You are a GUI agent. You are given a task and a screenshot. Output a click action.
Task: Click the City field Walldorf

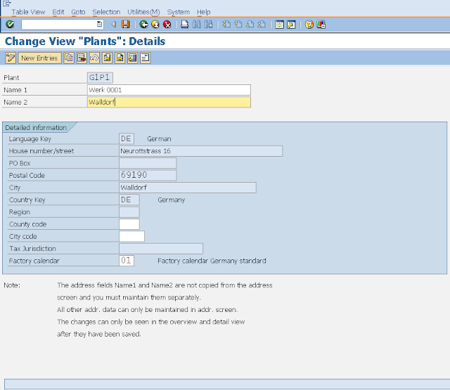pos(188,188)
